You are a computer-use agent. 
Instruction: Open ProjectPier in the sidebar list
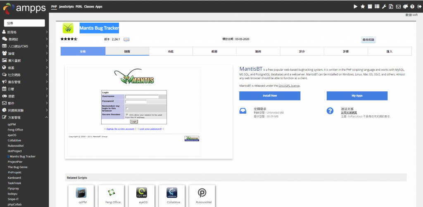click(15, 162)
